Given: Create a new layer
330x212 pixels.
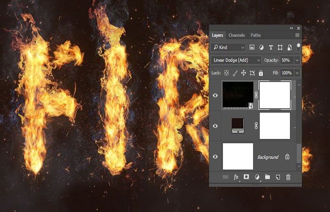Looking at the screenshot, I should [x=278, y=177].
